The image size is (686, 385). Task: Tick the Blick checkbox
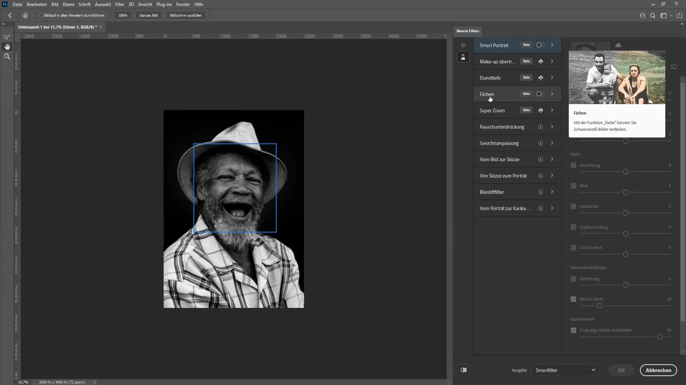click(573, 186)
